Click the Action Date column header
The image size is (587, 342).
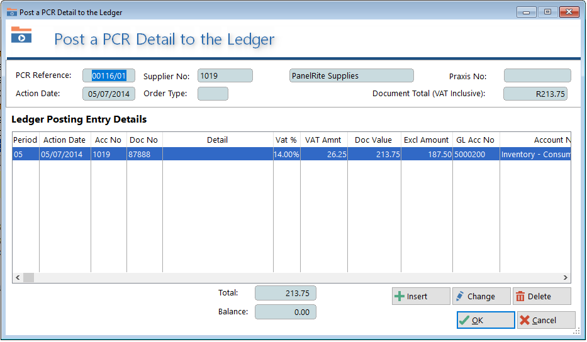[x=65, y=140]
